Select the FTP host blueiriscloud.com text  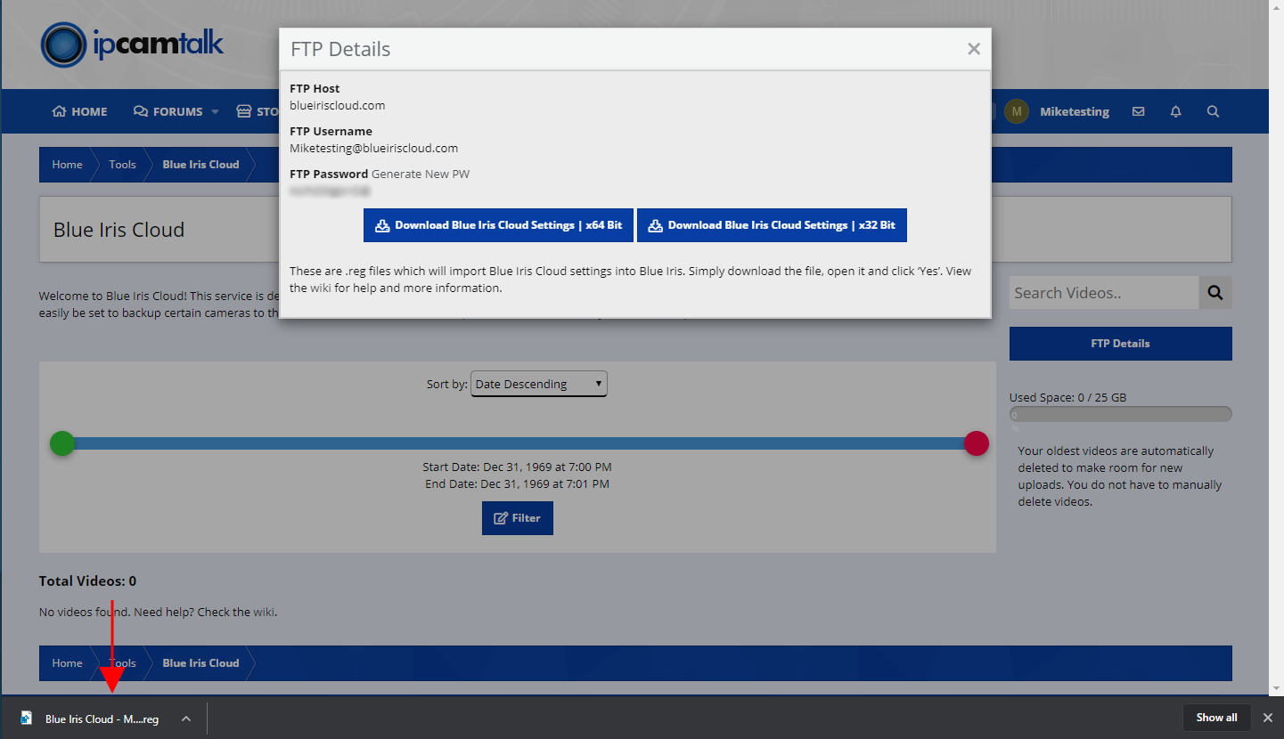point(338,105)
